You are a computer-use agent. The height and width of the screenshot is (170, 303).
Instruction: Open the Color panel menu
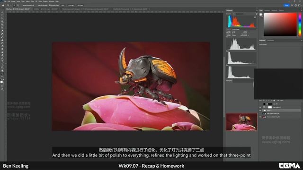(302, 10)
